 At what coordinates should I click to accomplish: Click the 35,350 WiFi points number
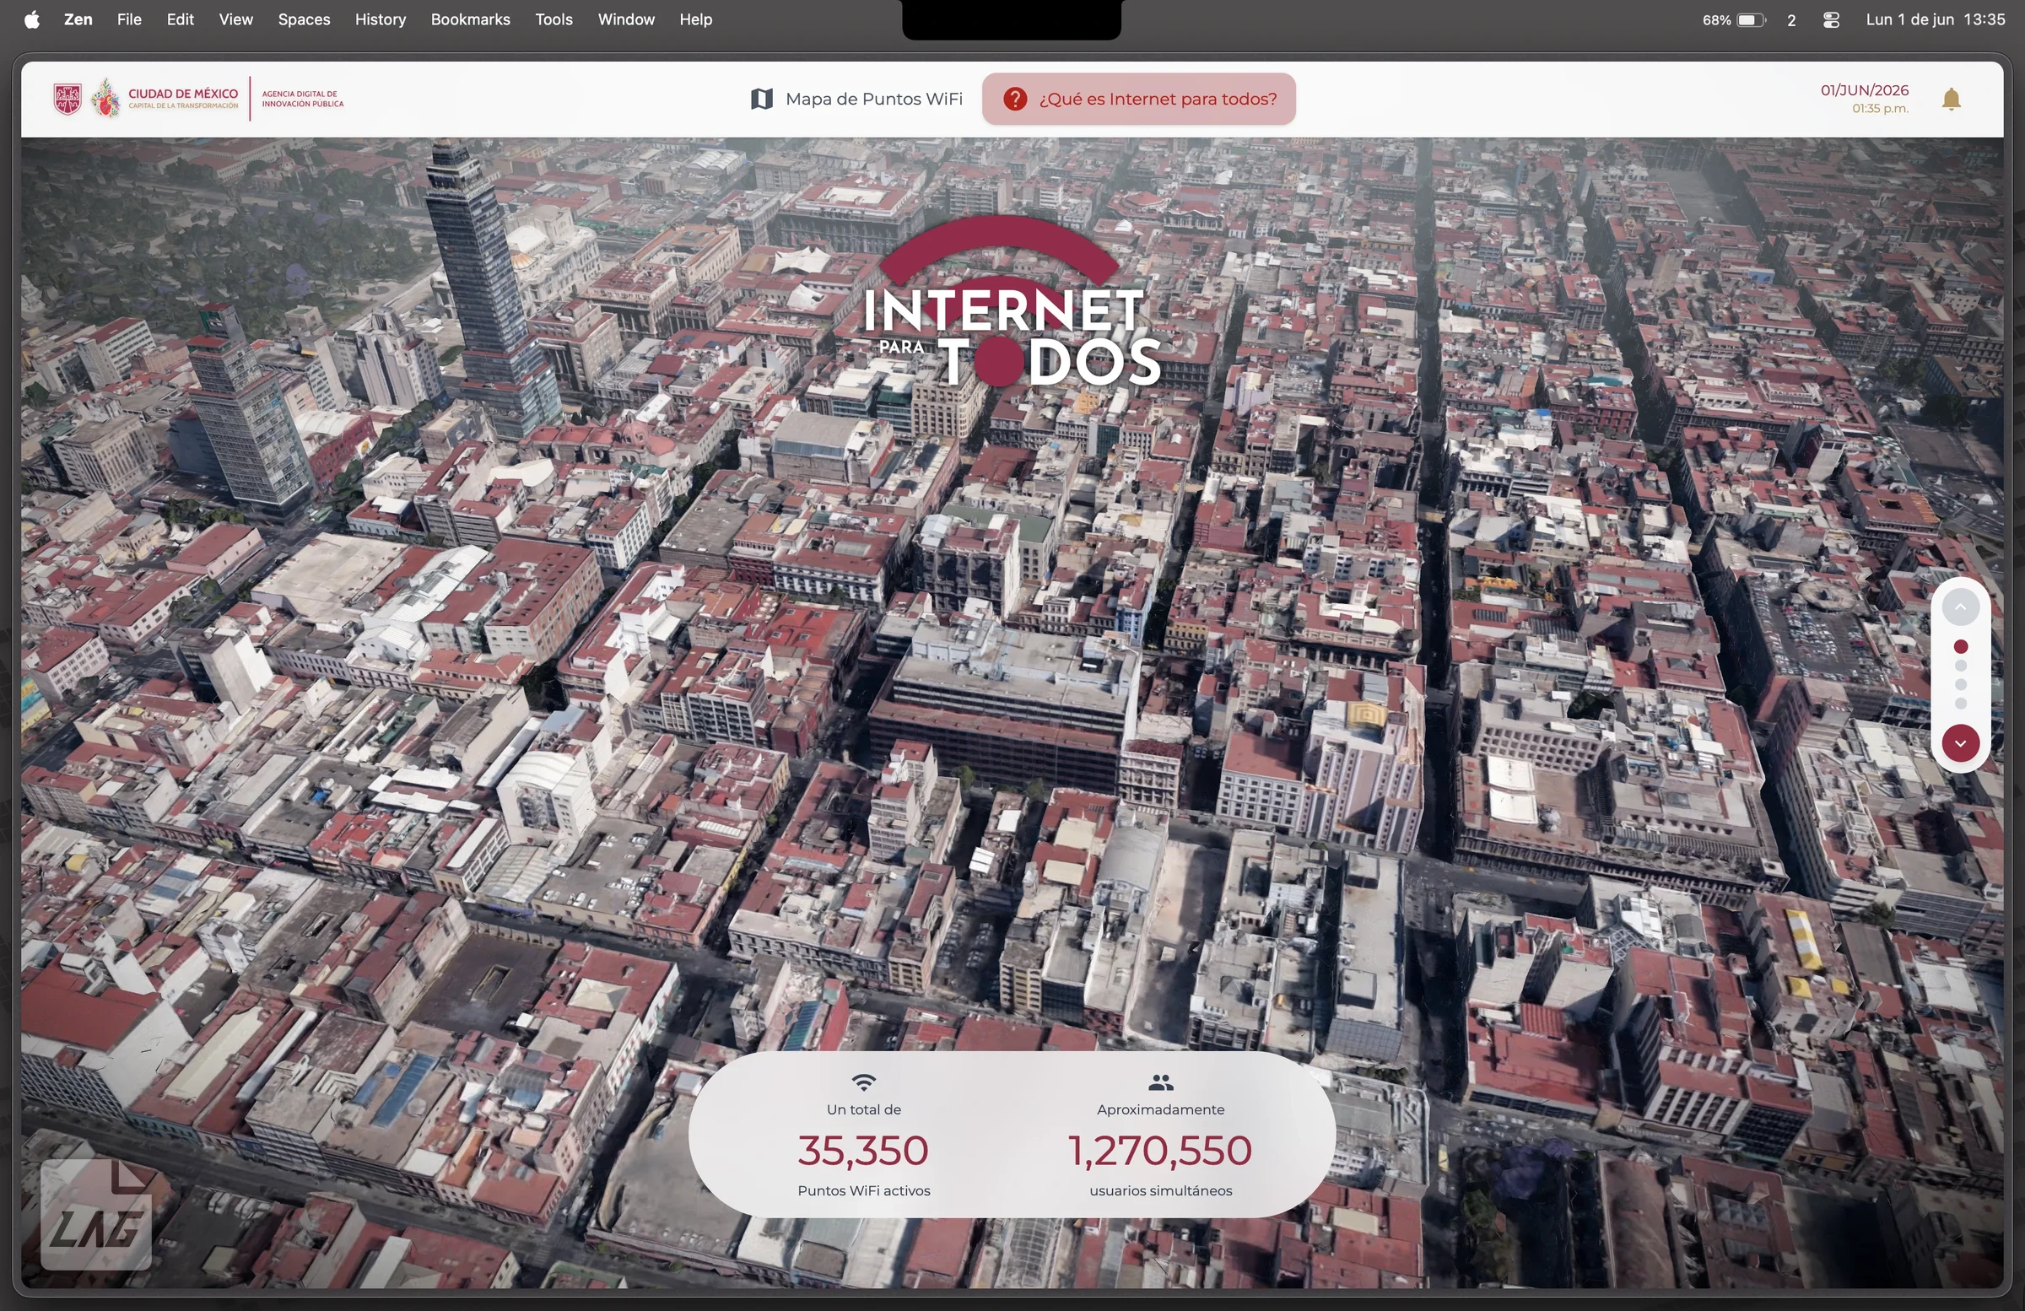coord(863,1150)
